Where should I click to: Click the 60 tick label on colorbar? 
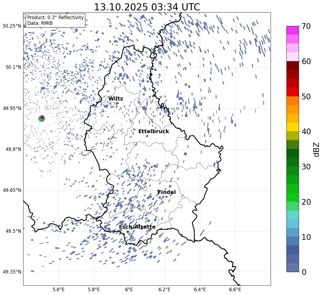tap(306, 61)
